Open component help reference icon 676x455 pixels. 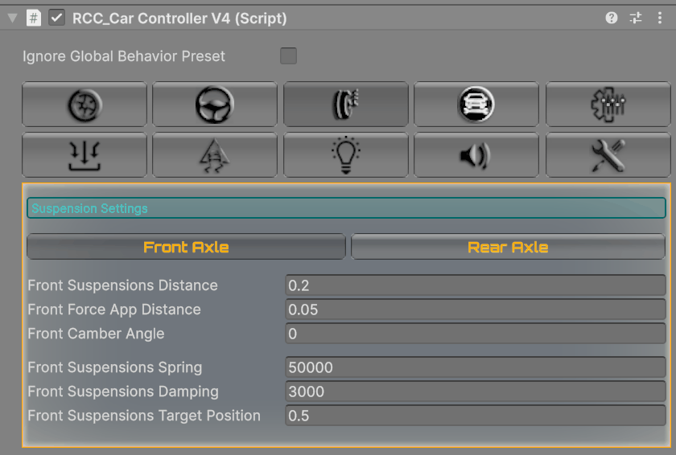(x=612, y=18)
